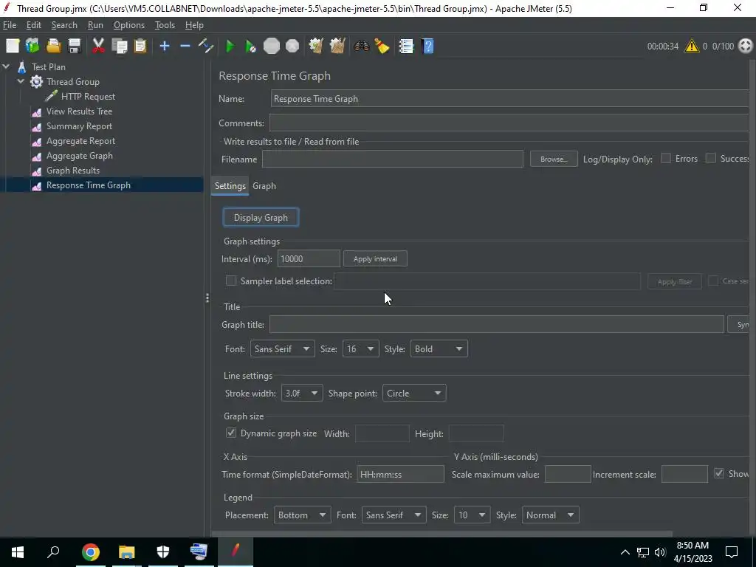The width and height of the screenshot is (756, 567).
Task: Click the Interval (ms) input field
Action: (x=309, y=259)
